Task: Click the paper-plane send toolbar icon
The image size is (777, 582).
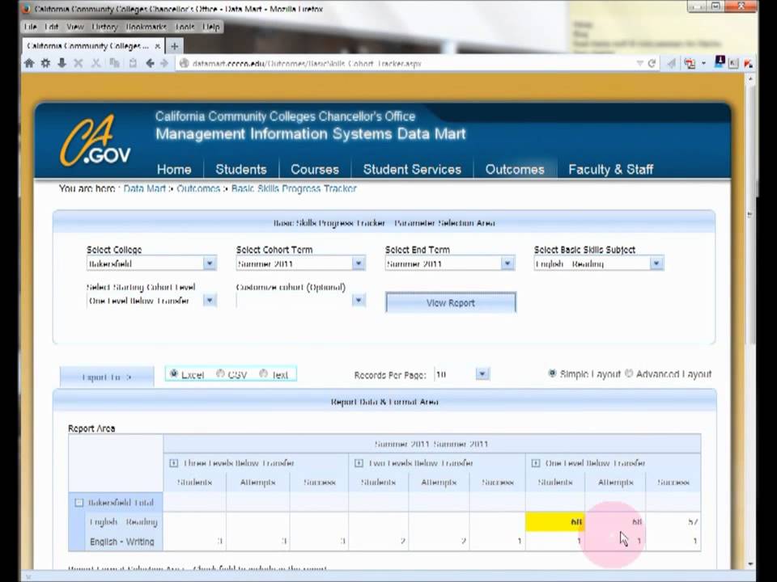Action: pyautogui.click(x=672, y=63)
